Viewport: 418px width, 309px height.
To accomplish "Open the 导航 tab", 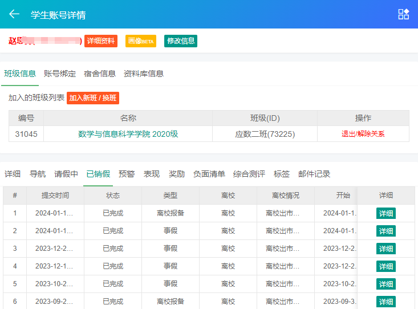I will [x=38, y=174].
